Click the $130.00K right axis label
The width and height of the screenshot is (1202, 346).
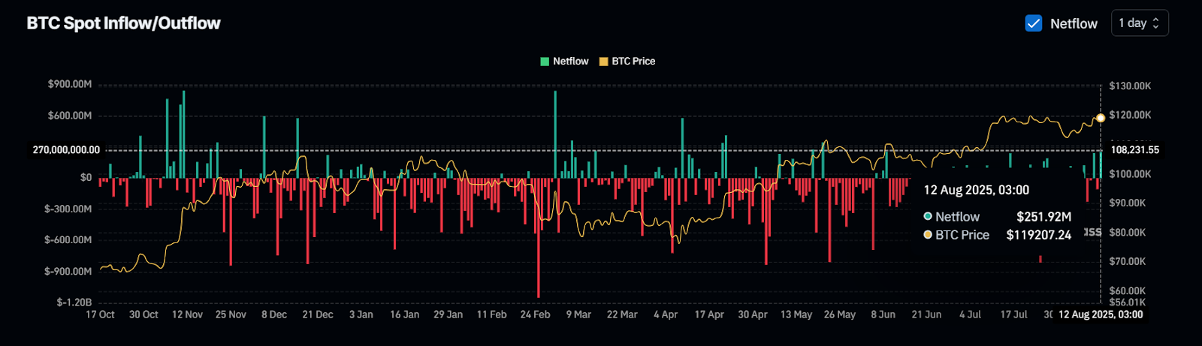(1130, 86)
